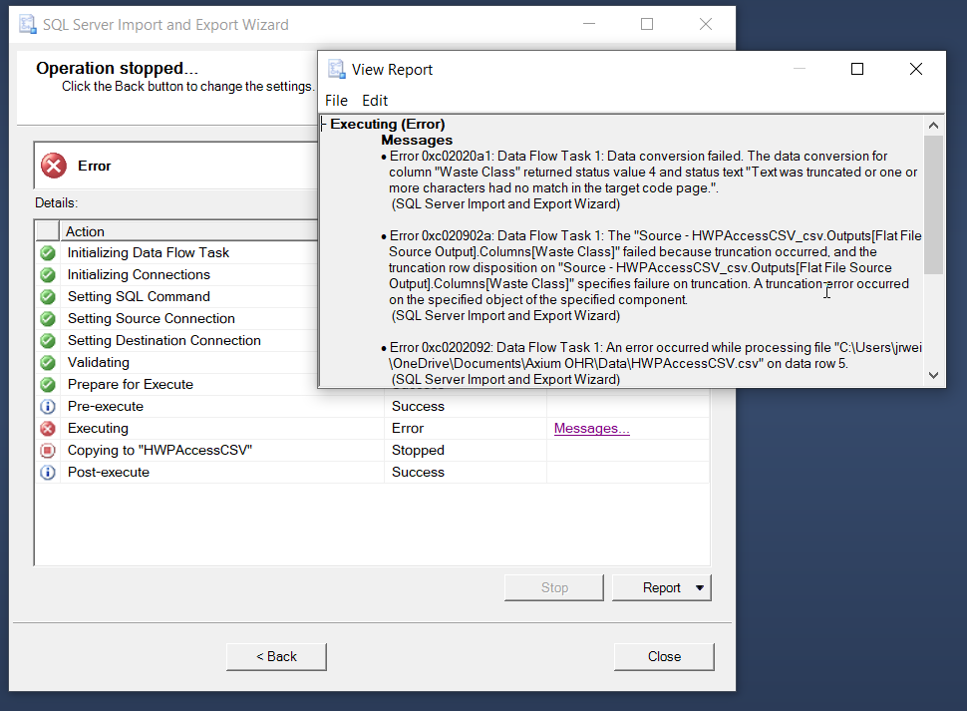Screen dimensions: 967x711
Task: Click the Success status for Post-execute
Action: pos(418,473)
